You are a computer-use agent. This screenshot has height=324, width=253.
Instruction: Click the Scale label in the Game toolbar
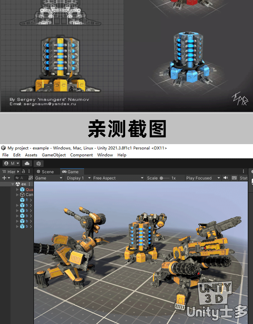click(x=152, y=178)
